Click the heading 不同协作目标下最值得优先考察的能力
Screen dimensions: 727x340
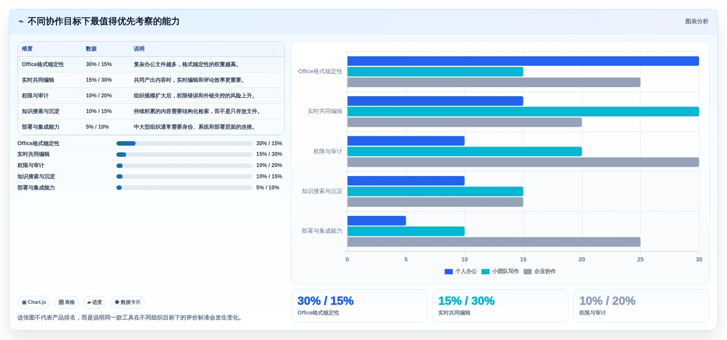103,21
